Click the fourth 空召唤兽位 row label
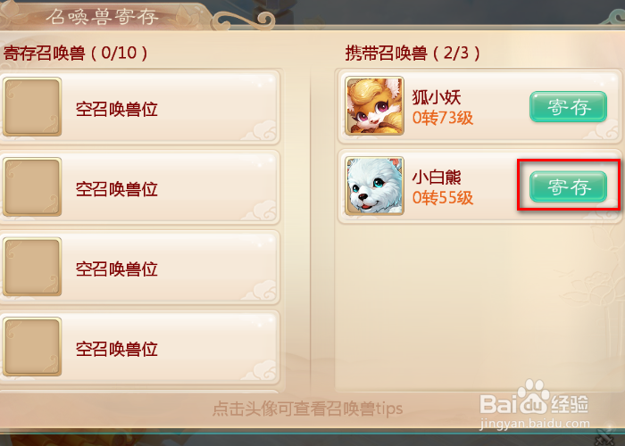The image size is (625, 446). coord(116,350)
